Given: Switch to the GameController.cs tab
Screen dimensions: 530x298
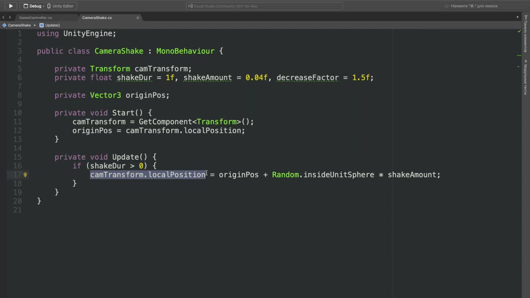Looking at the screenshot, I should [x=36, y=18].
